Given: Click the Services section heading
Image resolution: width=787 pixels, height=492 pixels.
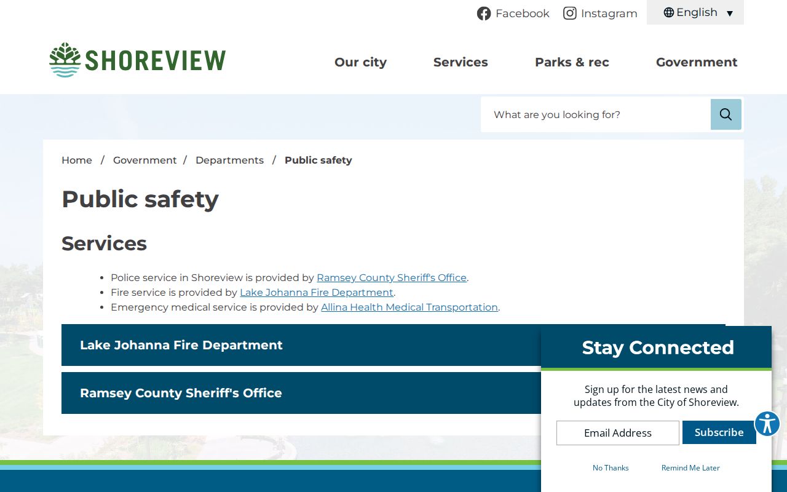Looking at the screenshot, I should tap(105, 244).
